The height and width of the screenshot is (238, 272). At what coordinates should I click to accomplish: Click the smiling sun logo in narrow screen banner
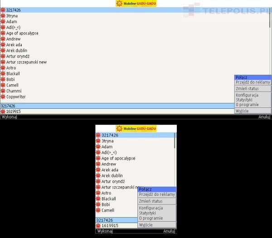[119, 129]
